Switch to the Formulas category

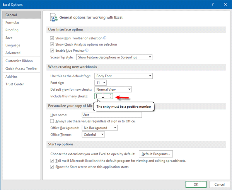tap(21, 22)
